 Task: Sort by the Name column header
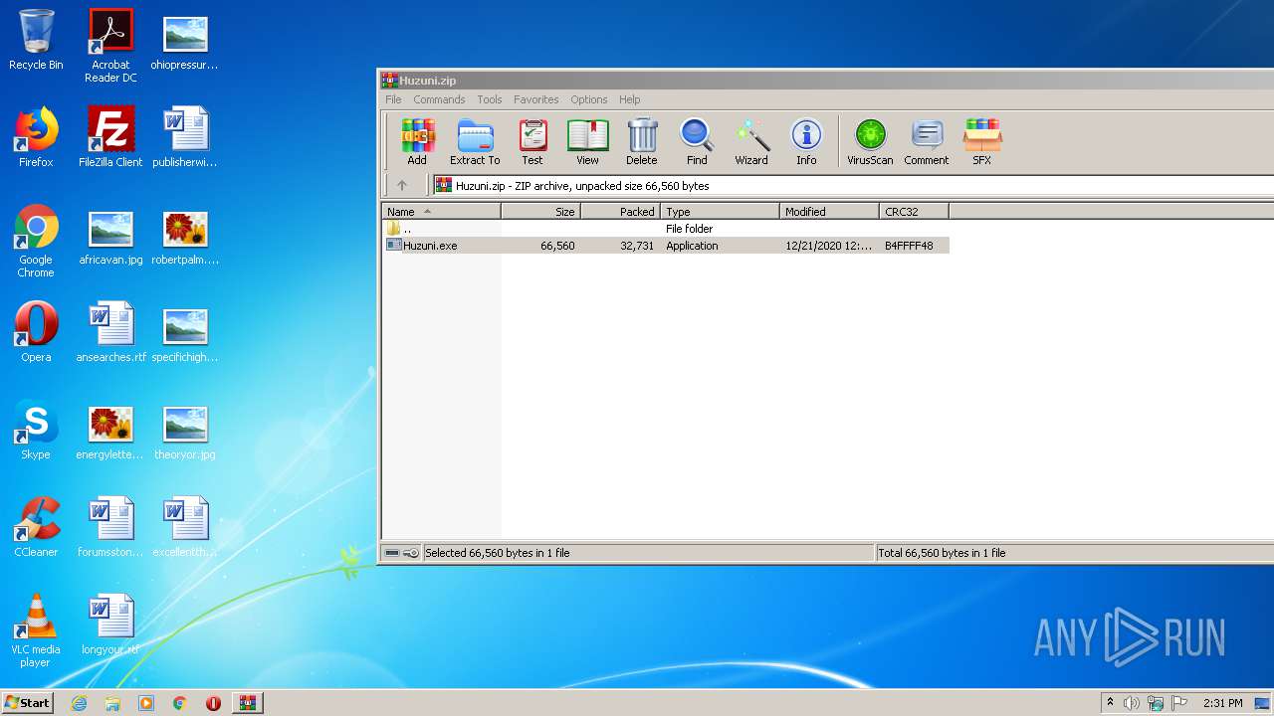(442, 212)
